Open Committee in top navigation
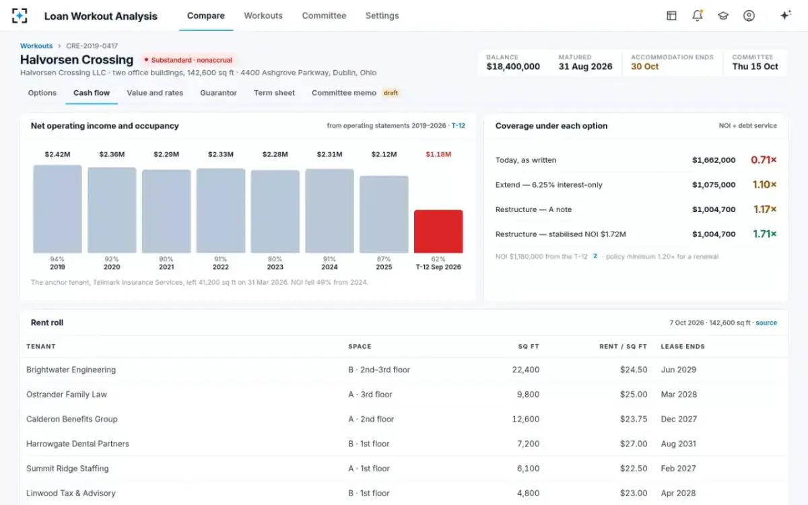The image size is (808, 505). coord(324,15)
